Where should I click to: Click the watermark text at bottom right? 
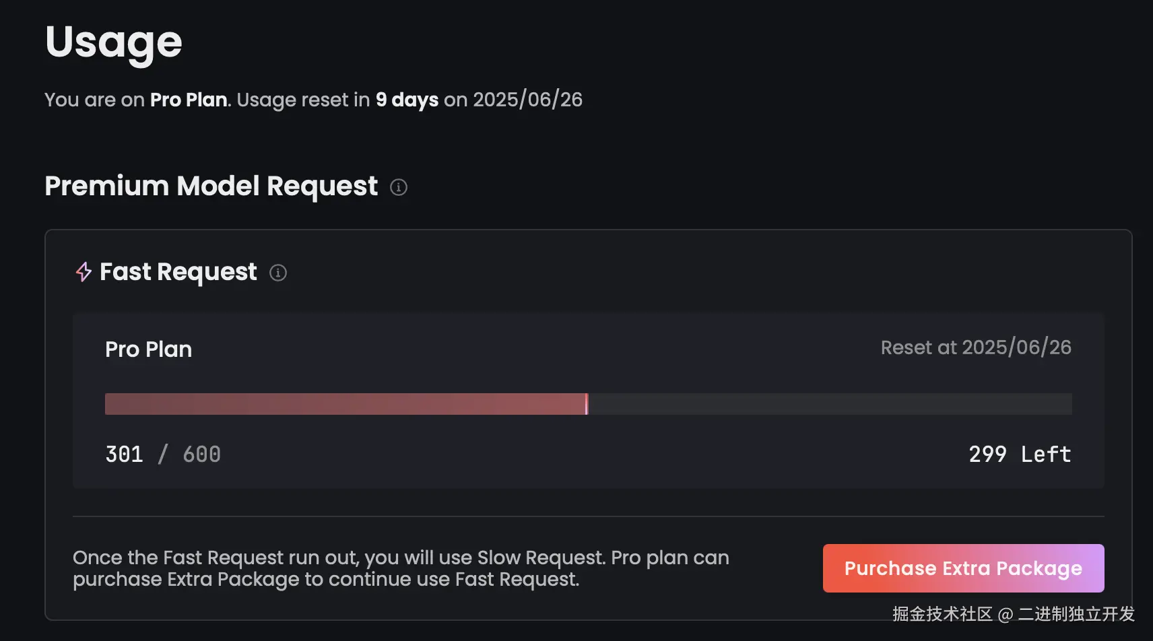[x=1014, y=614]
